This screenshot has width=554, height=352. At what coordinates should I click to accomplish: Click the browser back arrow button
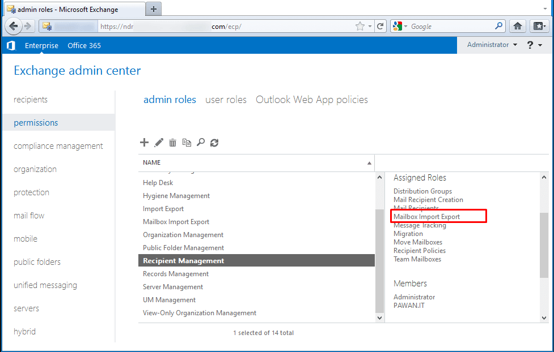point(14,26)
